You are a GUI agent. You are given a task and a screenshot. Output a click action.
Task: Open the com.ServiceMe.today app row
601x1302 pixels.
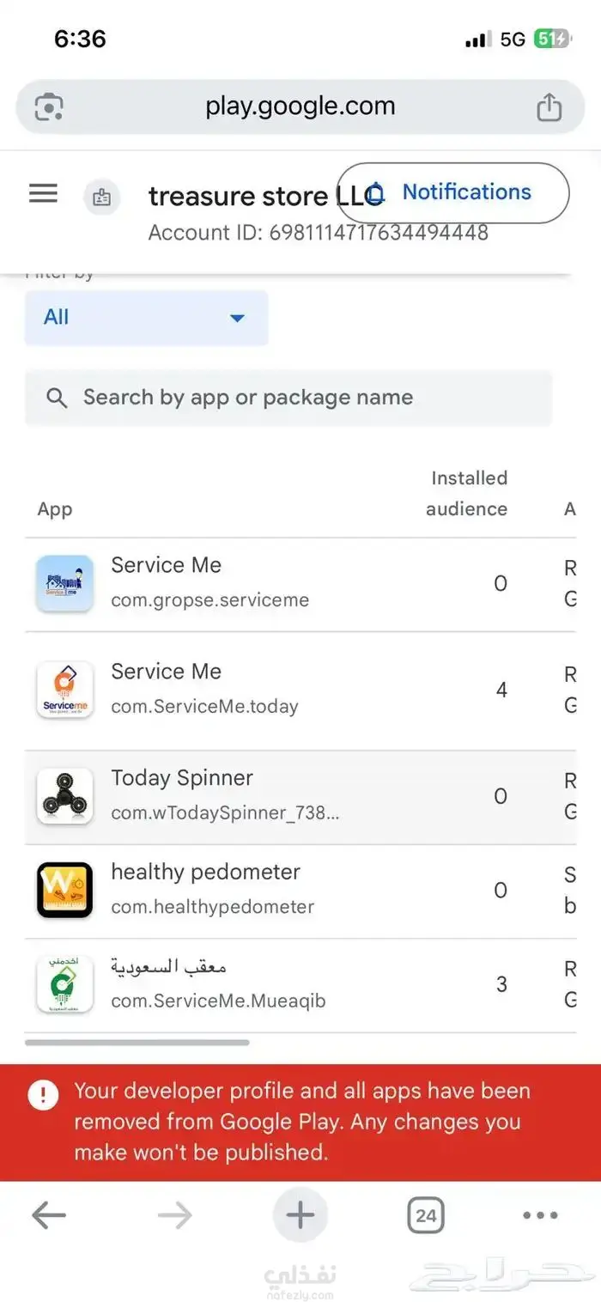[204, 690]
